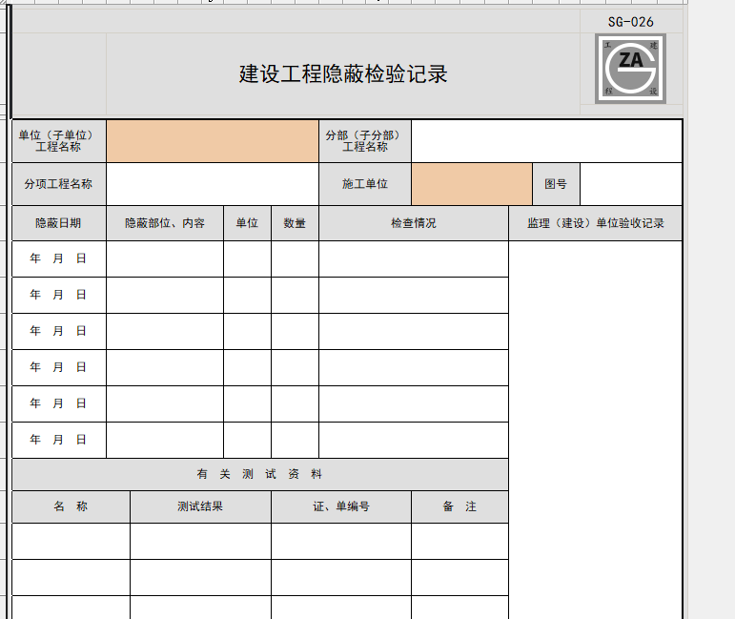The height and width of the screenshot is (619, 735).
Task: Select the fourth 年 月 日 date cell
Action: pyautogui.click(x=59, y=367)
